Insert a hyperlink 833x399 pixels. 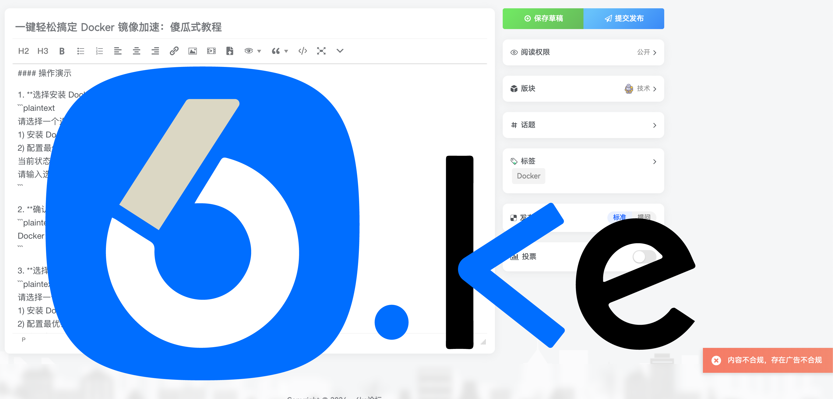[174, 51]
